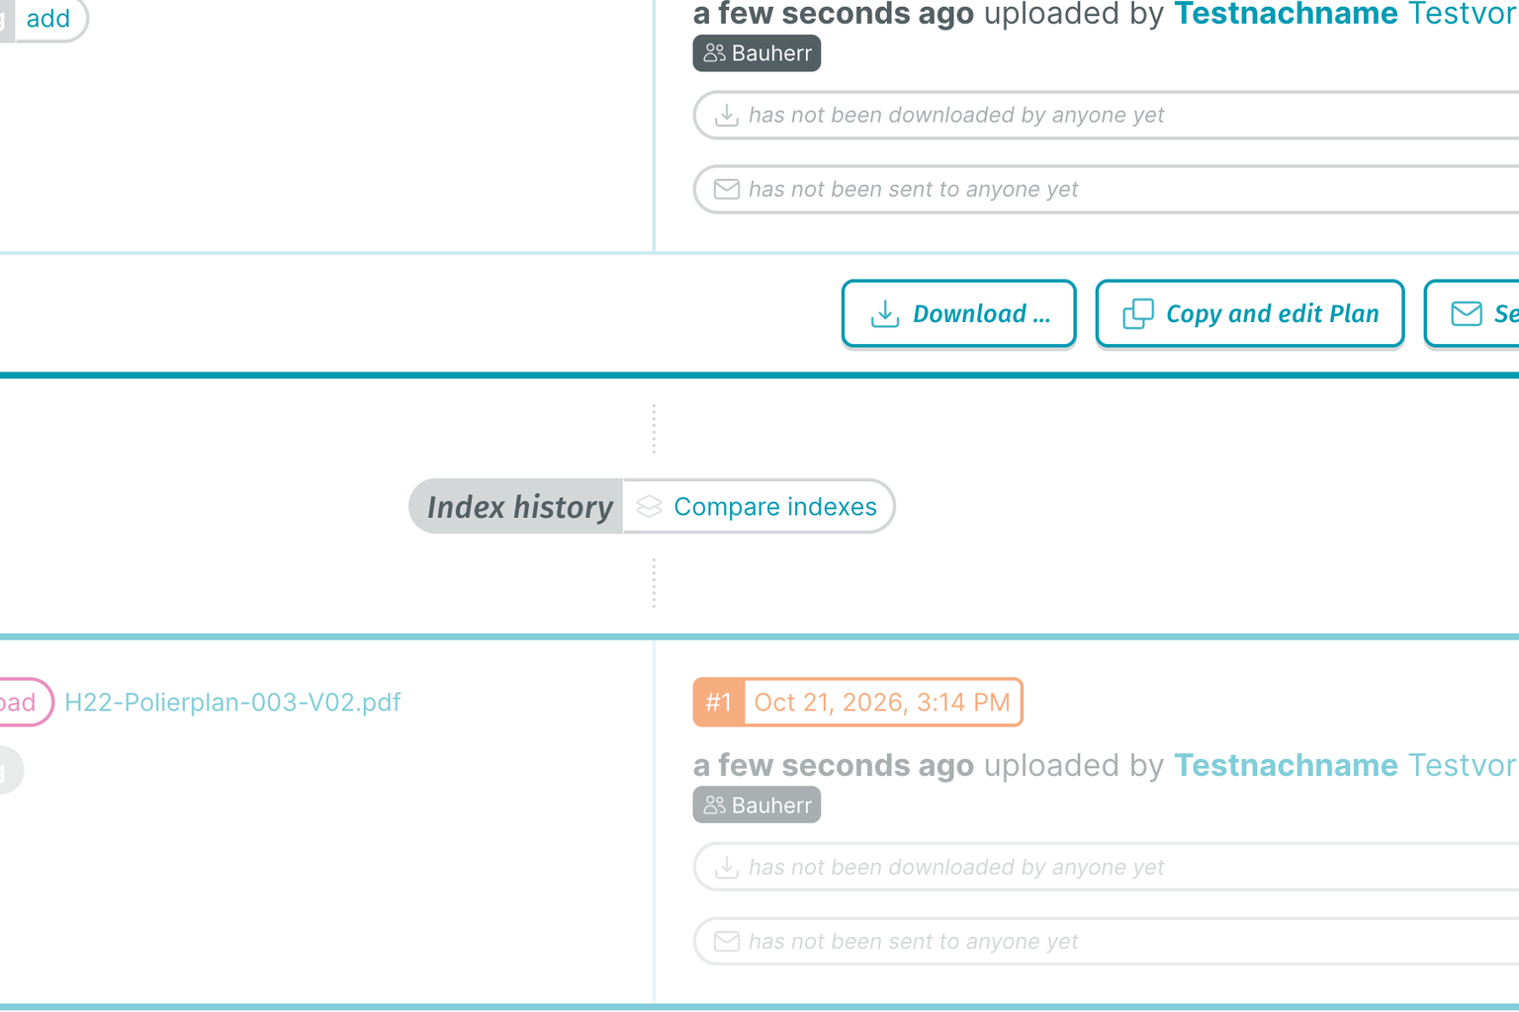The image size is (1519, 1012).
Task: Open the Testnachname uploader link in the #1 entry
Action: (x=1286, y=766)
